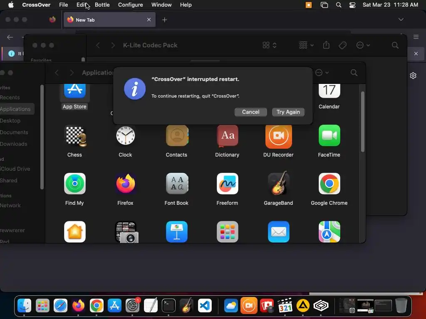Select the GarageBand app icon
Screen dimensions: 426x319
point(278,183)
